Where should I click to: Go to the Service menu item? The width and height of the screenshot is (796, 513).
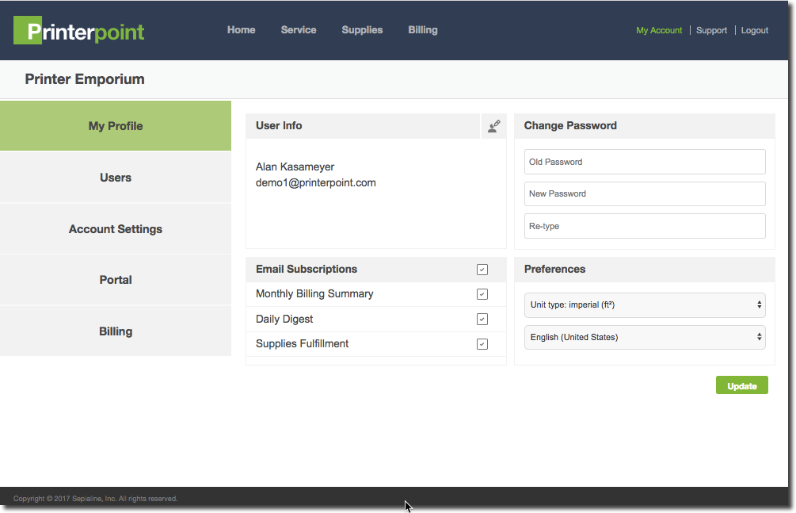tap(299, 30)
